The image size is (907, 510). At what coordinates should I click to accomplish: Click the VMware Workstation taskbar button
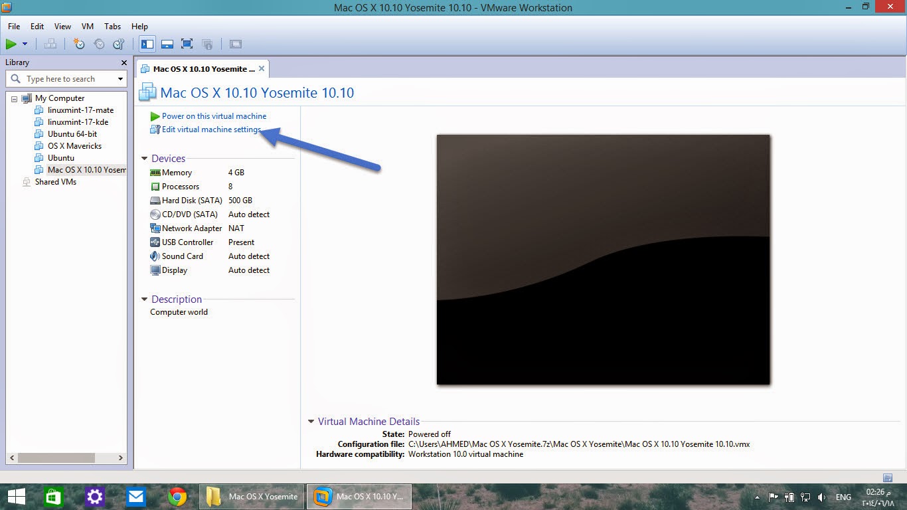(x=359, y=497)
